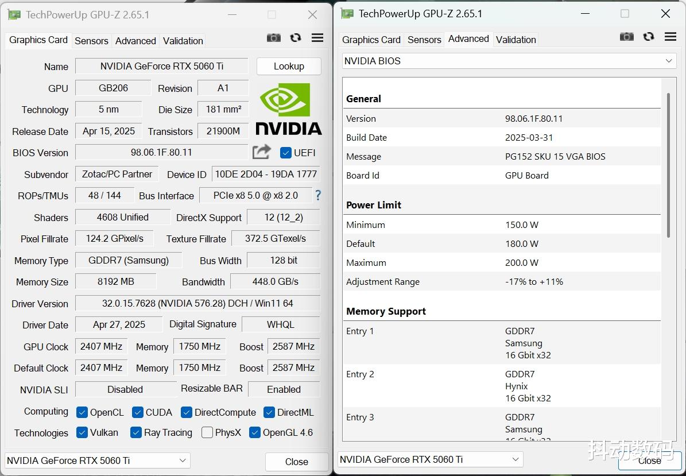
Task: Click the Advanced panel vertical scrollbar
Action: click(668, 165)
